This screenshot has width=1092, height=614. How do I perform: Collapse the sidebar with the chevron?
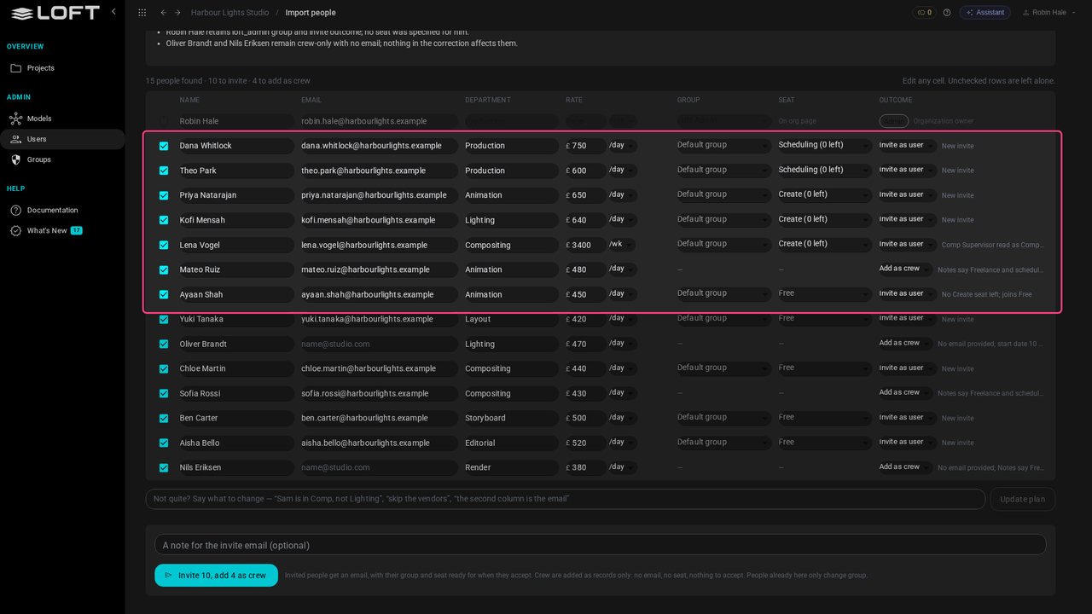(113, 11)
